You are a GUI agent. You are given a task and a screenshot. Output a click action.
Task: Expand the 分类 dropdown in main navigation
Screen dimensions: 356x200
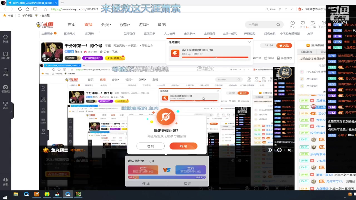click(x=106, y=24)
